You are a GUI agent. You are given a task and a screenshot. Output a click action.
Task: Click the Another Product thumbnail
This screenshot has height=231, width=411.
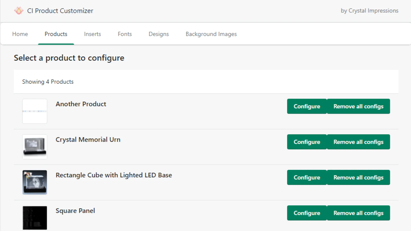click(35, 111)
